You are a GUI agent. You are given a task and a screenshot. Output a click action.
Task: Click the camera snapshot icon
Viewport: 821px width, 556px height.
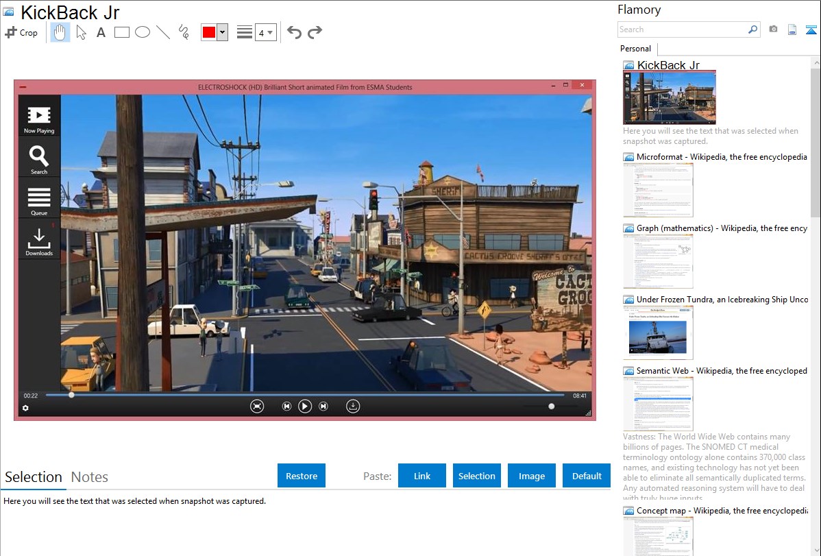pos(773,29)
